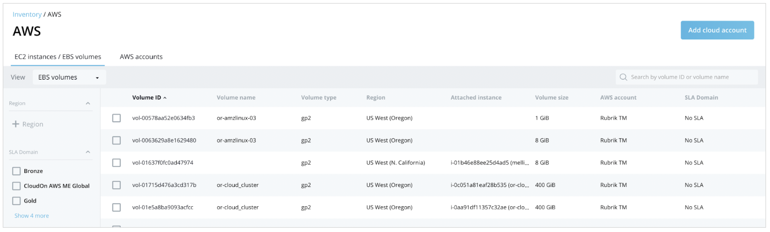This screenshot has height=232, width=770.
Task: Click the + Region add filter
Action: click(28, 124)
